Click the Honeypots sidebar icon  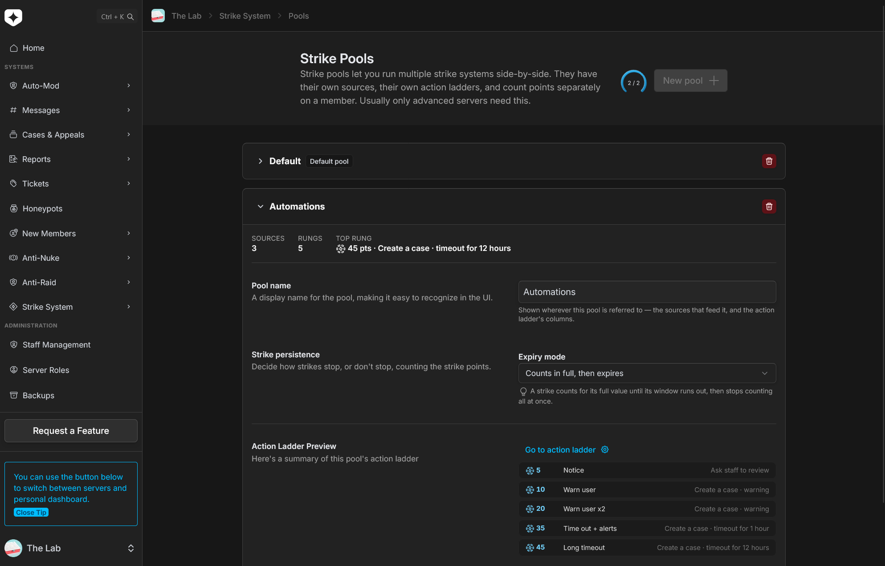pyautogui.click(x=14, y=209)
